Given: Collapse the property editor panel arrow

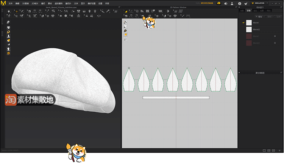Looking at the screenshot, I should point(240,72).
